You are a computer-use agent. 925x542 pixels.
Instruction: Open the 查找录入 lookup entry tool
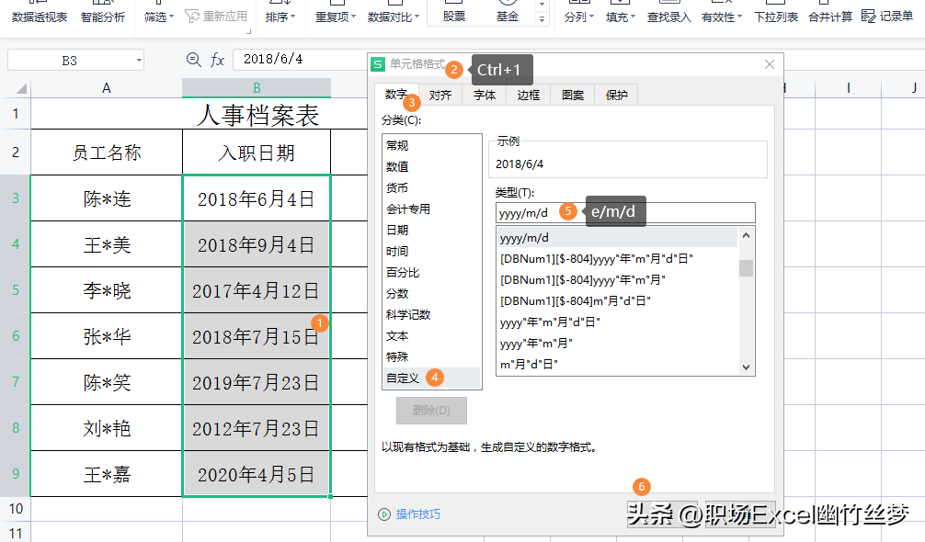pyautogui.click(x=669, y=17)
